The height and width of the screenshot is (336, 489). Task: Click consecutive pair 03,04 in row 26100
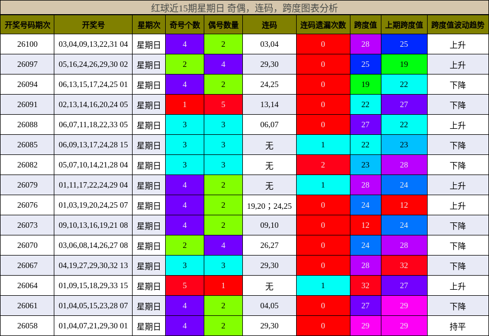269,44
